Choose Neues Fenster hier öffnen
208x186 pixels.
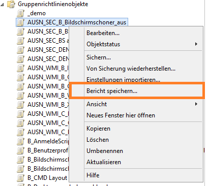[x=121, y=115]
